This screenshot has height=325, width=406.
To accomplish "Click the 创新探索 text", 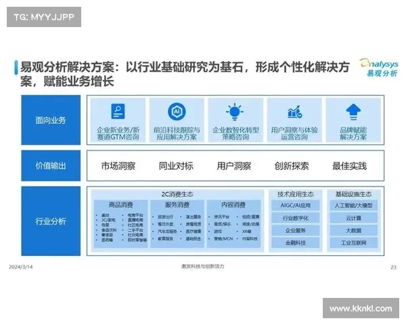I will pos(292,166).
